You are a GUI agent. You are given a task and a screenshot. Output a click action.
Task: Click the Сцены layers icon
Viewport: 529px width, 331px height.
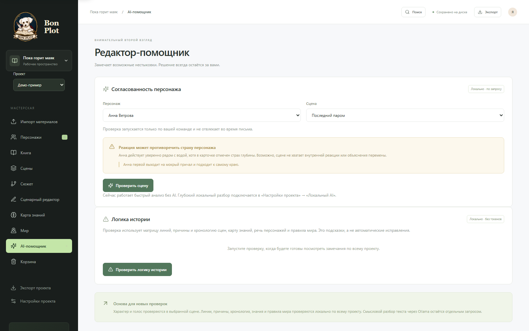coord(14,168)
